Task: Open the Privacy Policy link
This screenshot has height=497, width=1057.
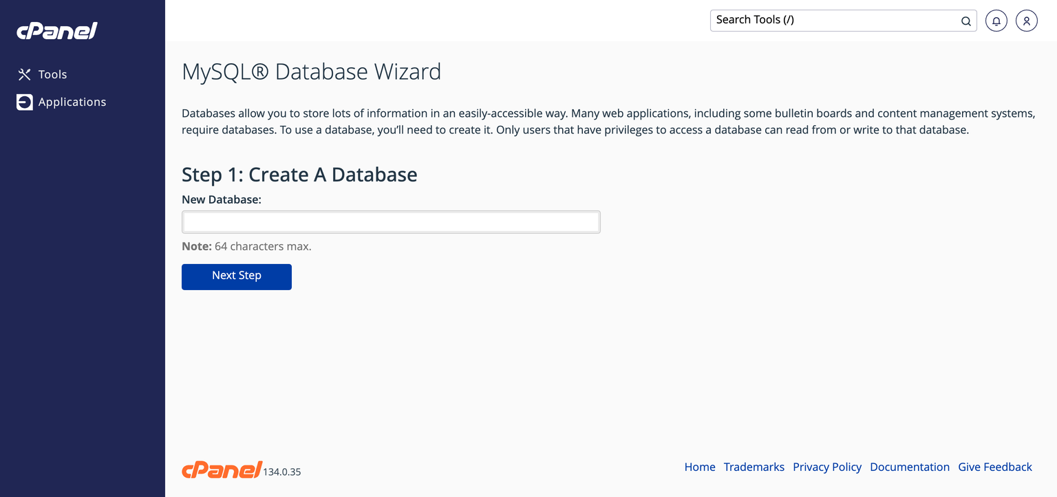Action: 827,467
